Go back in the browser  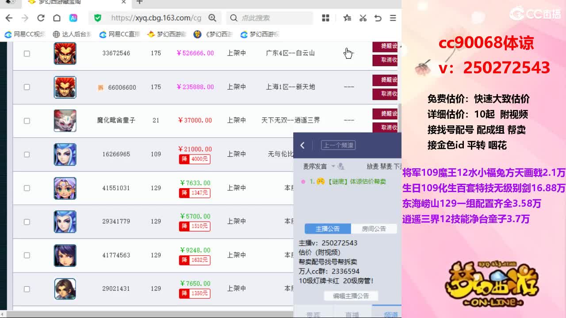(9, 18)
